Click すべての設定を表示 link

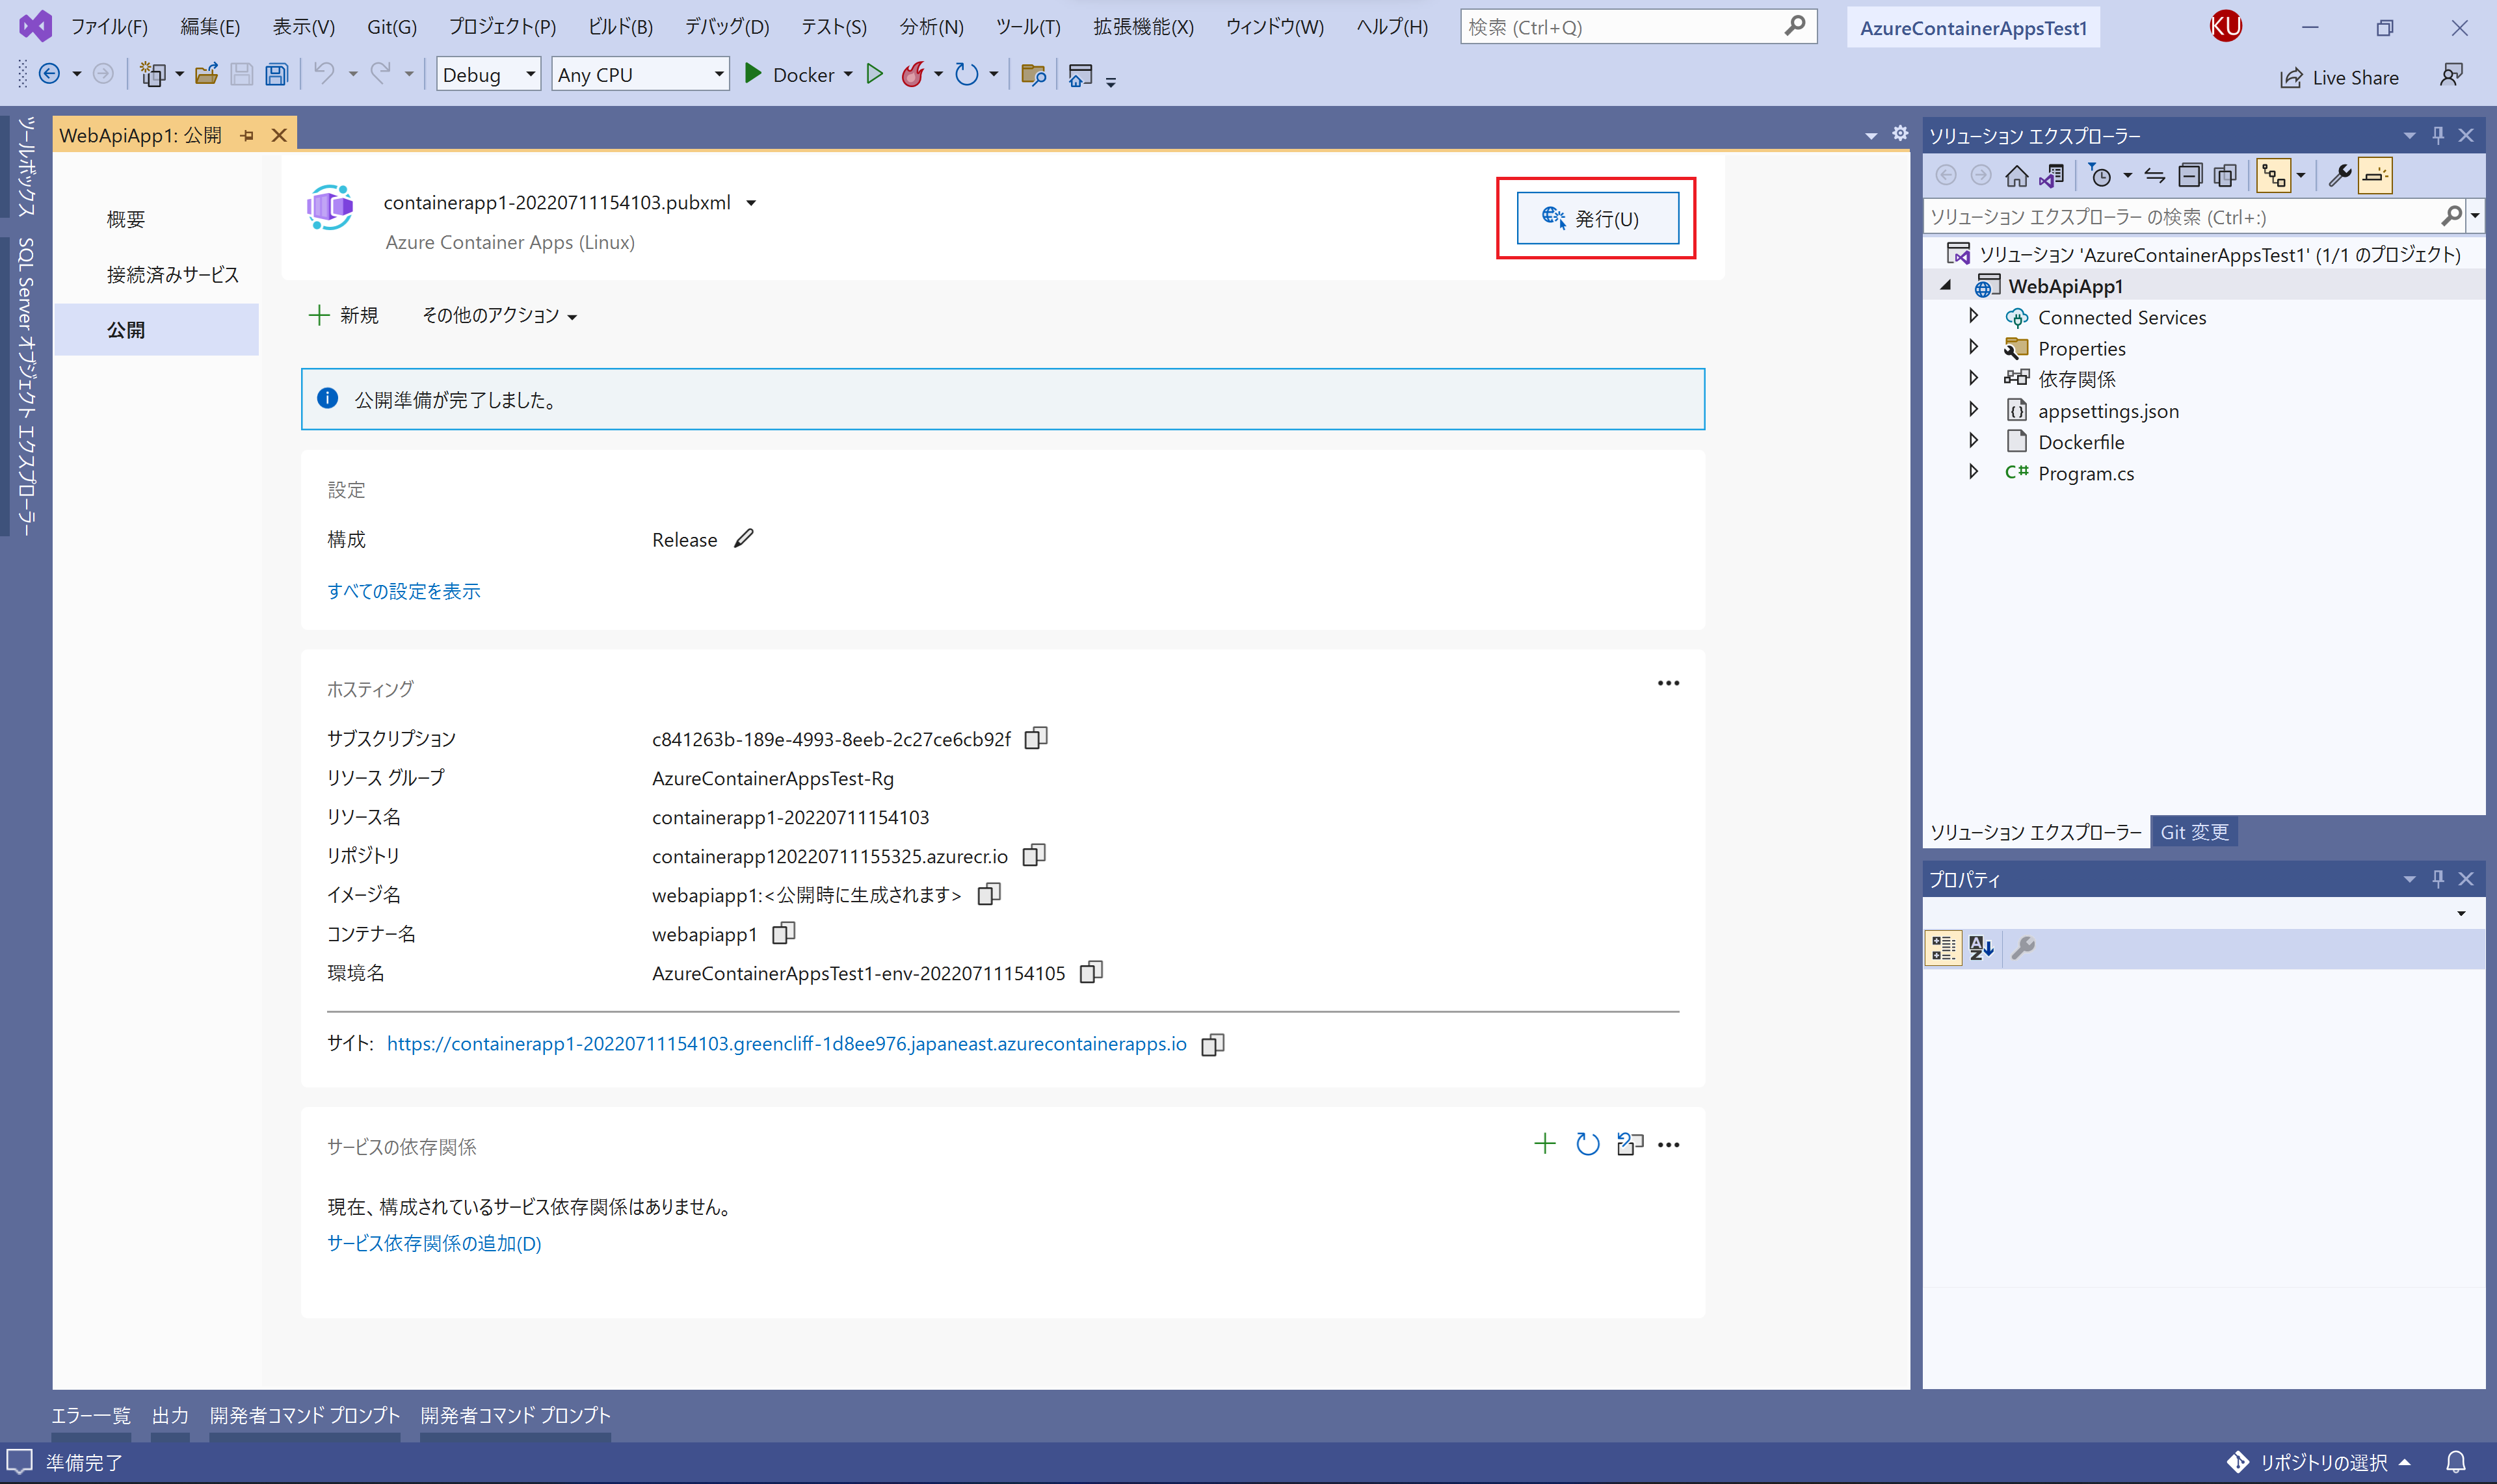[x=403, y=591]
